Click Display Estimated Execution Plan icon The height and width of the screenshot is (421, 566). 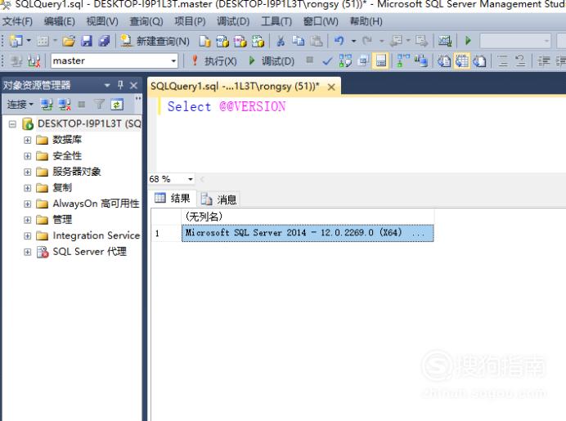(345, 61)
